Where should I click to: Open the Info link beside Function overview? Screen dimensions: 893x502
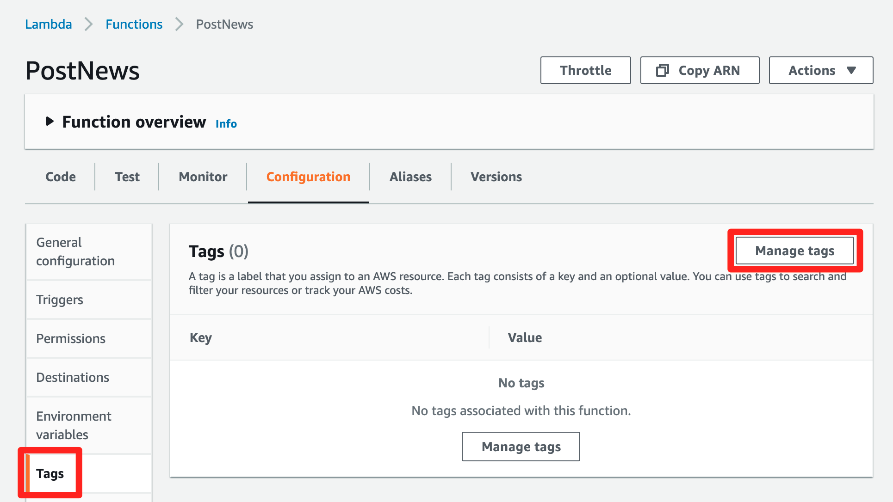click(x=226, y=123)
